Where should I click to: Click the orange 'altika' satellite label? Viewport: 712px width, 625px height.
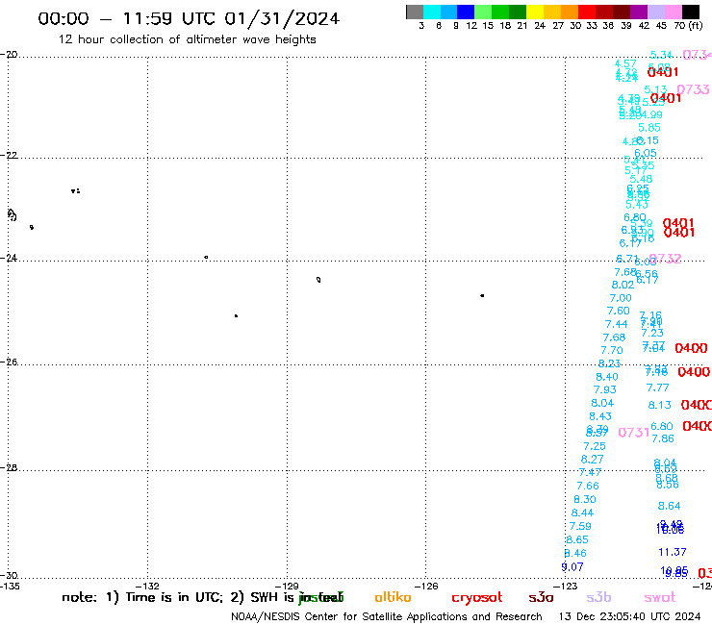click(x=393, y=597)
